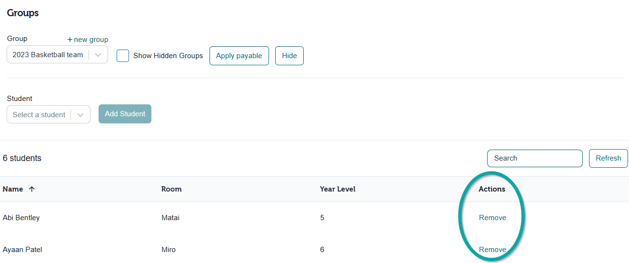The width and height of the screenshot is (629, 263).
Task: Click the Actions column header
Action: (x=492, y=189)
